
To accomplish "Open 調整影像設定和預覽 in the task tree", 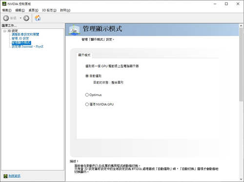I will coord(25,35).
